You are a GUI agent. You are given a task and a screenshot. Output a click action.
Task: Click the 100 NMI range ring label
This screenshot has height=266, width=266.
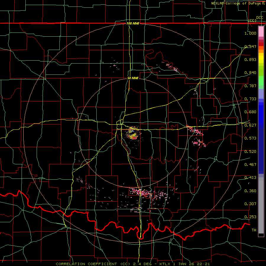pyautogui.click(x=133, y=23)
